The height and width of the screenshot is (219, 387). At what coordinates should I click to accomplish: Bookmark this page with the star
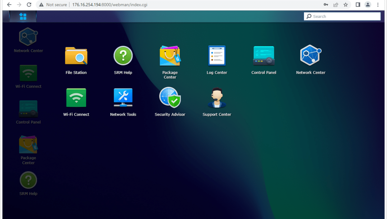click(x=346, y=5)
